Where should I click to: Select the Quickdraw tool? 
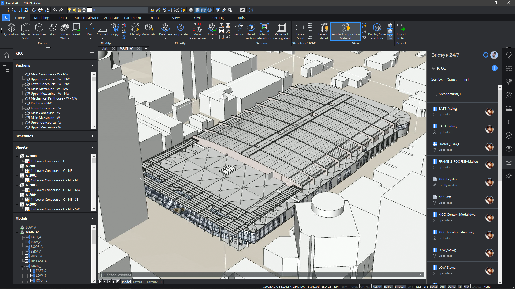[11, 31]
